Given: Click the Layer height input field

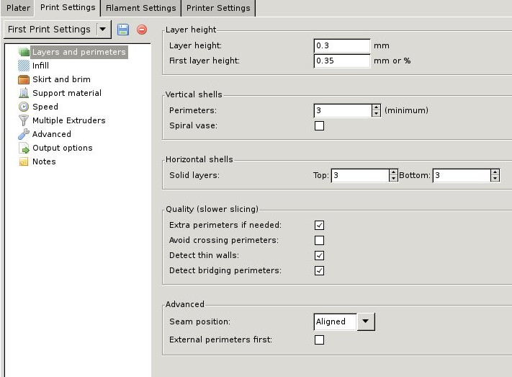Looking at the screenshot, I should pyautogui.click(x=342, y=45).
